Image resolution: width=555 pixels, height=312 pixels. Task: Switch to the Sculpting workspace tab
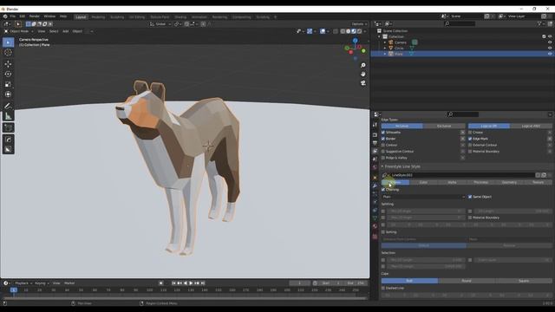(x=117, y=17)
